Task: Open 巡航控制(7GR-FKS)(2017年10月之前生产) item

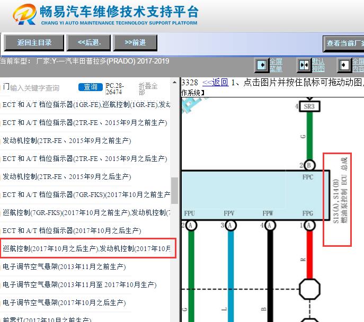Action: [x=86, y=213]
